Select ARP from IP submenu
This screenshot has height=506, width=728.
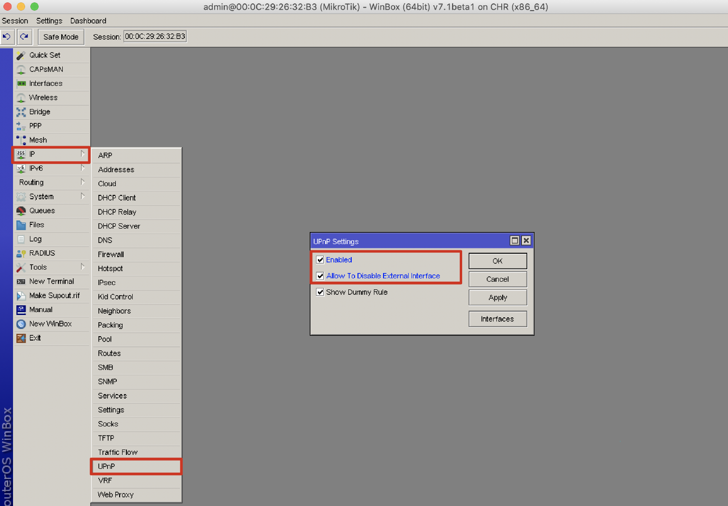click(x=136, y=156)
